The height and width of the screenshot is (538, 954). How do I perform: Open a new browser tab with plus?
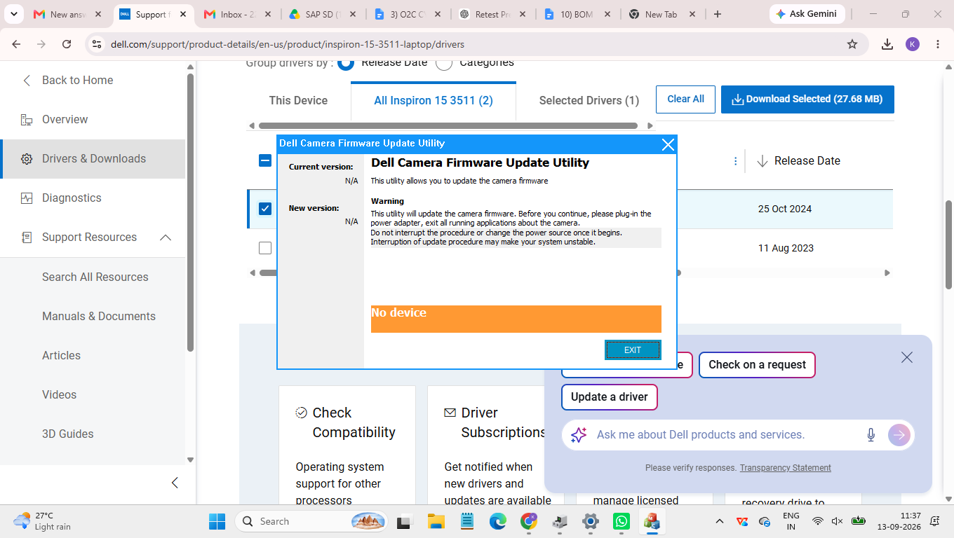point(717,14)
